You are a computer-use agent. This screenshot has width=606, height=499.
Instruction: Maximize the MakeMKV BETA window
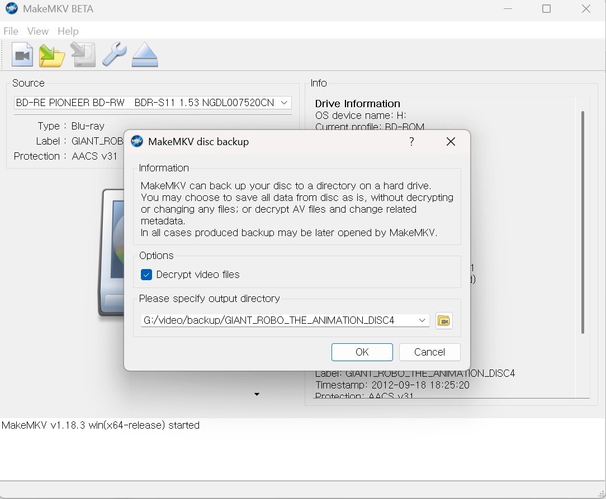546,8
